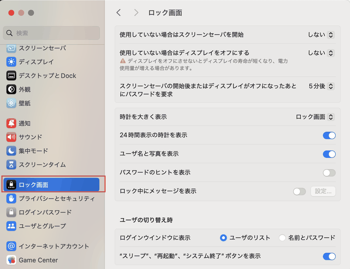Select ユーザのリスト radio button
Viewport: 350px width, 269px height.
223,238
